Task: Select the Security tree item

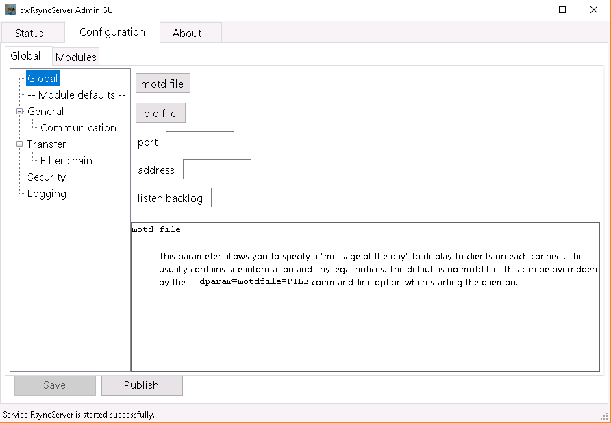Action: pos(45,177)
